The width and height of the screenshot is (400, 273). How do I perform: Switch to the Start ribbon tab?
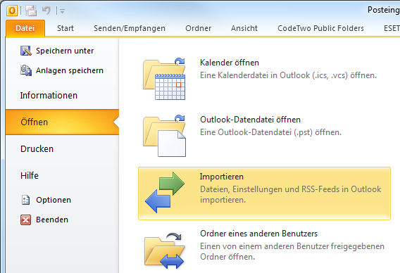pyautogui.click(x=65, y=28)
